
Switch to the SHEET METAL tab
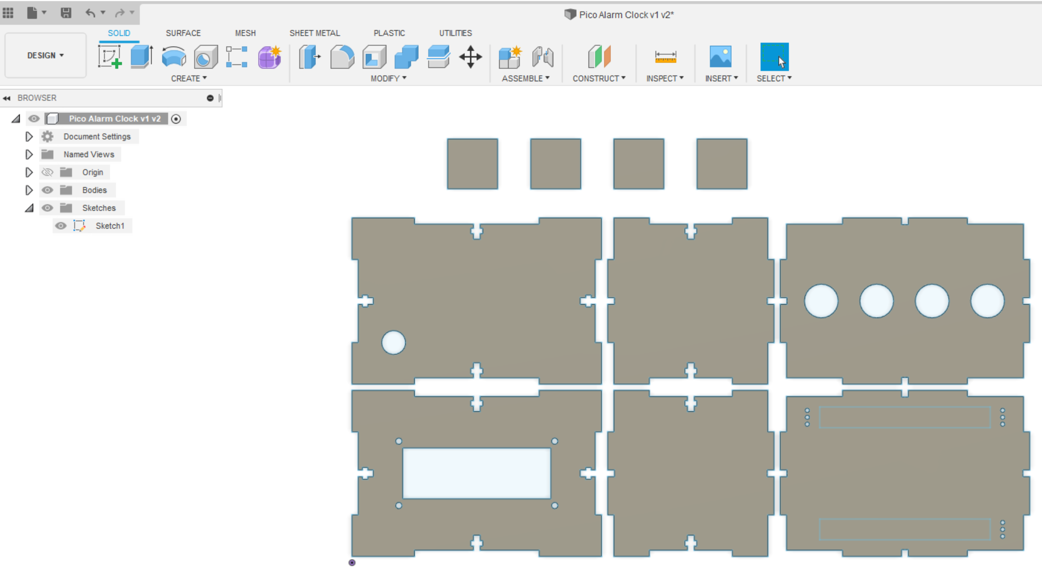[314, 33]
